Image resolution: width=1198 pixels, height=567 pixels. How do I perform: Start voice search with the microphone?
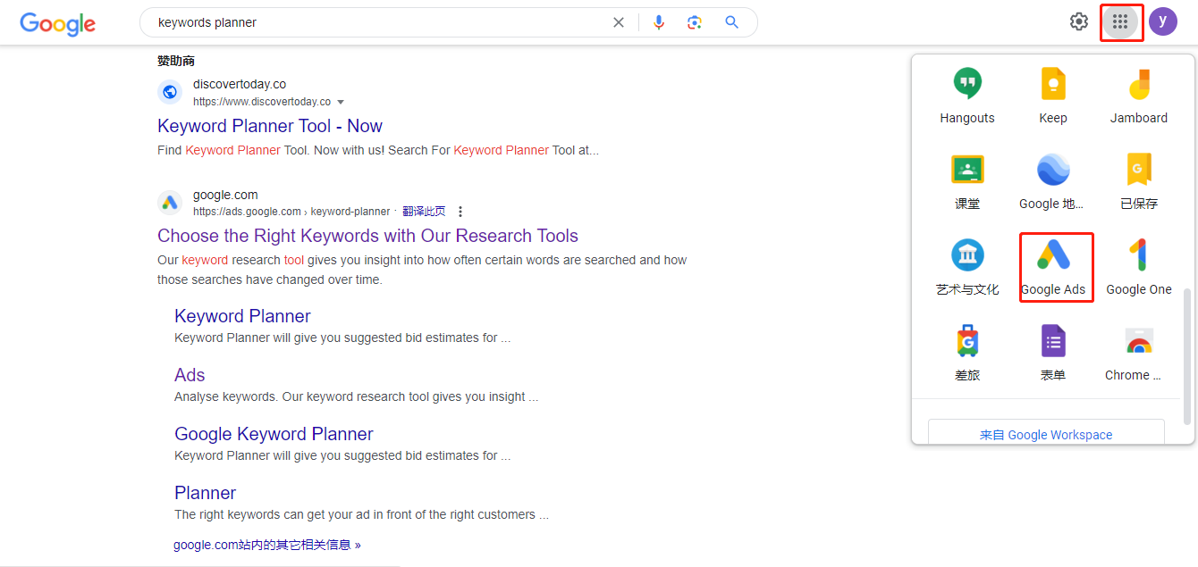pos(659,22)
